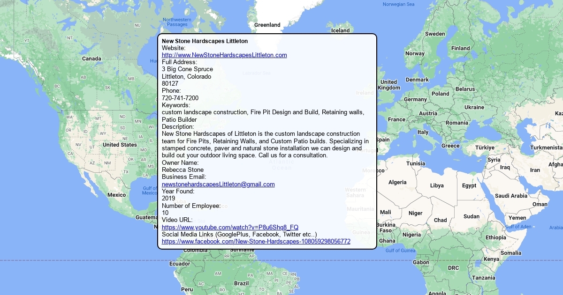Click the "United States" map label
Image resolution: width=563 pixels, height=295 pixels.
pos(120,145)
